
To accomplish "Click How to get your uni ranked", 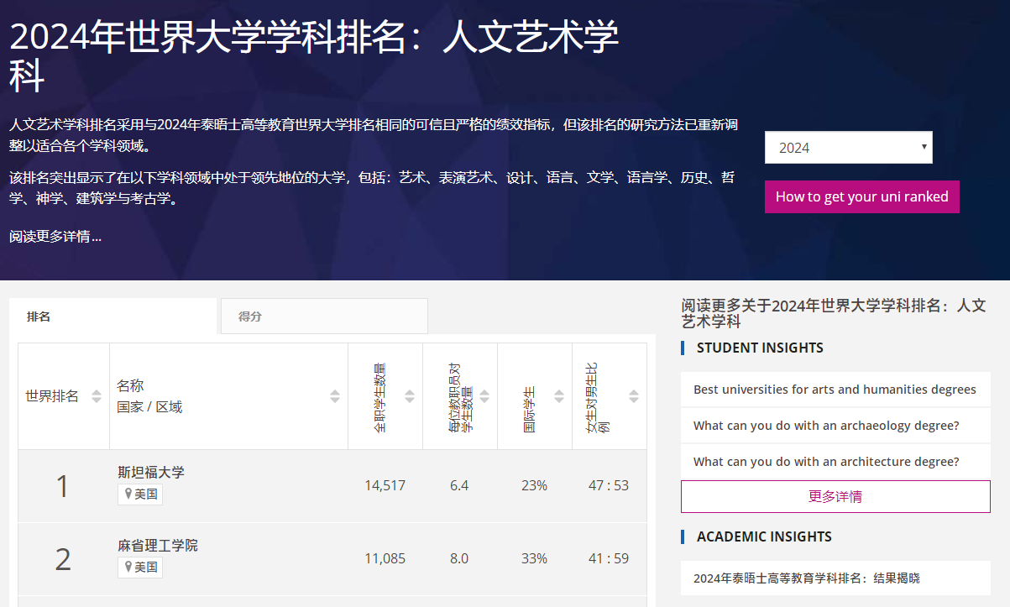I will 861,197.
